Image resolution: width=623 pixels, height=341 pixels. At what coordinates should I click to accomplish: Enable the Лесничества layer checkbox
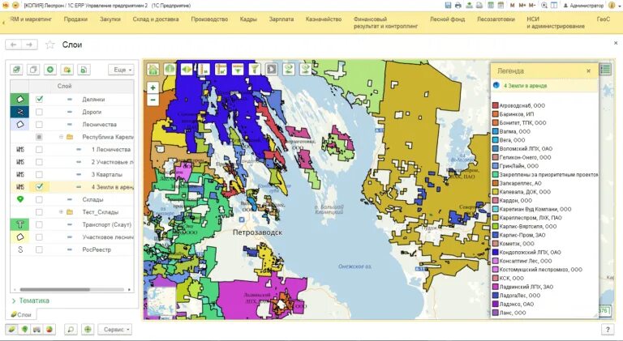point(39,124)
